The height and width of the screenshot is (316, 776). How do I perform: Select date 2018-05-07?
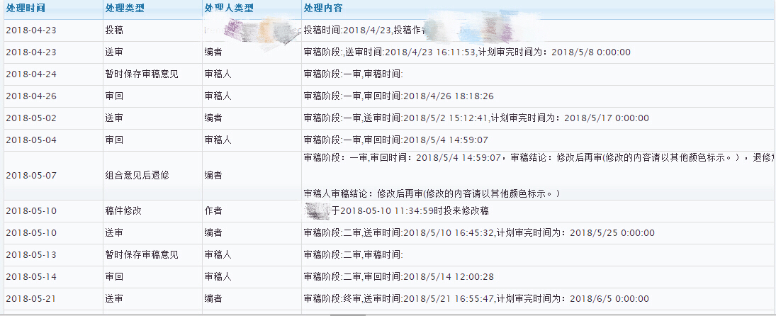(x=31, y=175)
